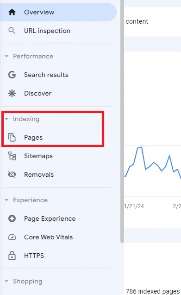Go to Core Web Vitals report
This screenshot has height=295, width=181.
pyautogui.click(x=48, y=237)
